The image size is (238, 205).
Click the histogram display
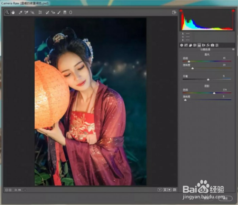point(207,20)
